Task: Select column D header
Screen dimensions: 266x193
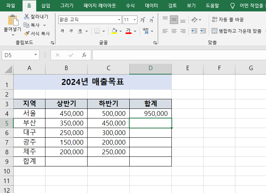Action: (x=150, y=68)
